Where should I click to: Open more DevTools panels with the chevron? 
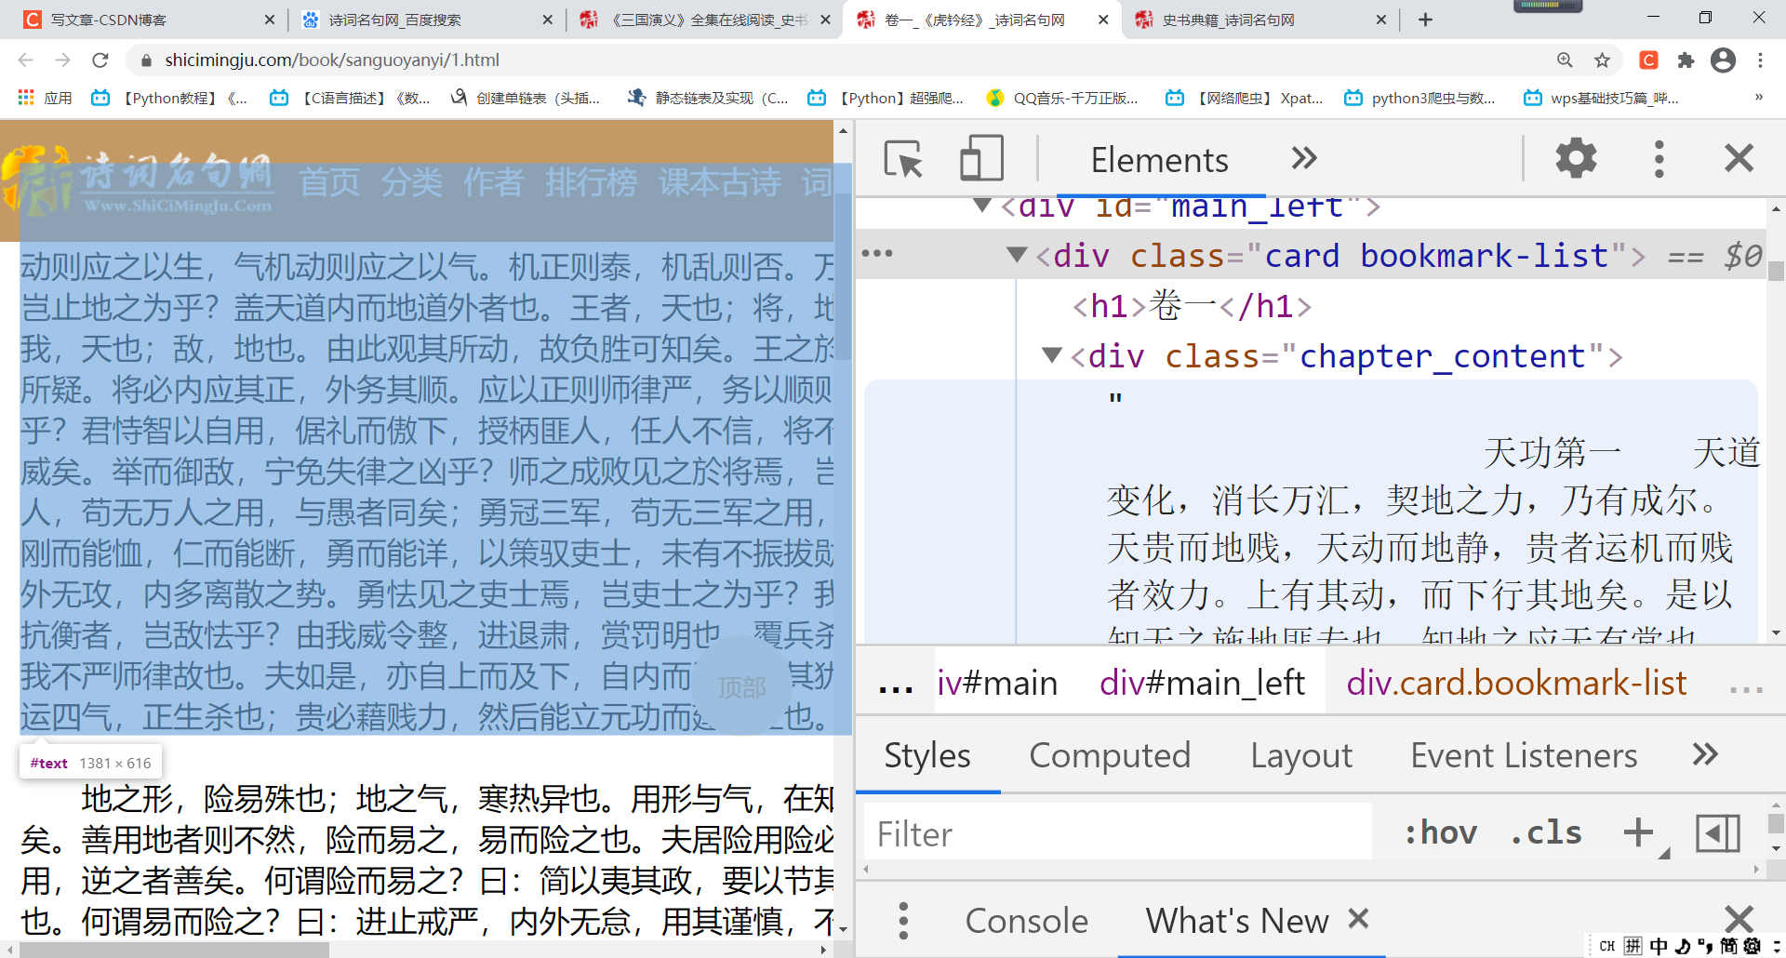1303,158
